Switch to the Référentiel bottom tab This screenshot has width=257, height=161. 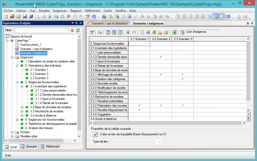[x=50, y=147]
